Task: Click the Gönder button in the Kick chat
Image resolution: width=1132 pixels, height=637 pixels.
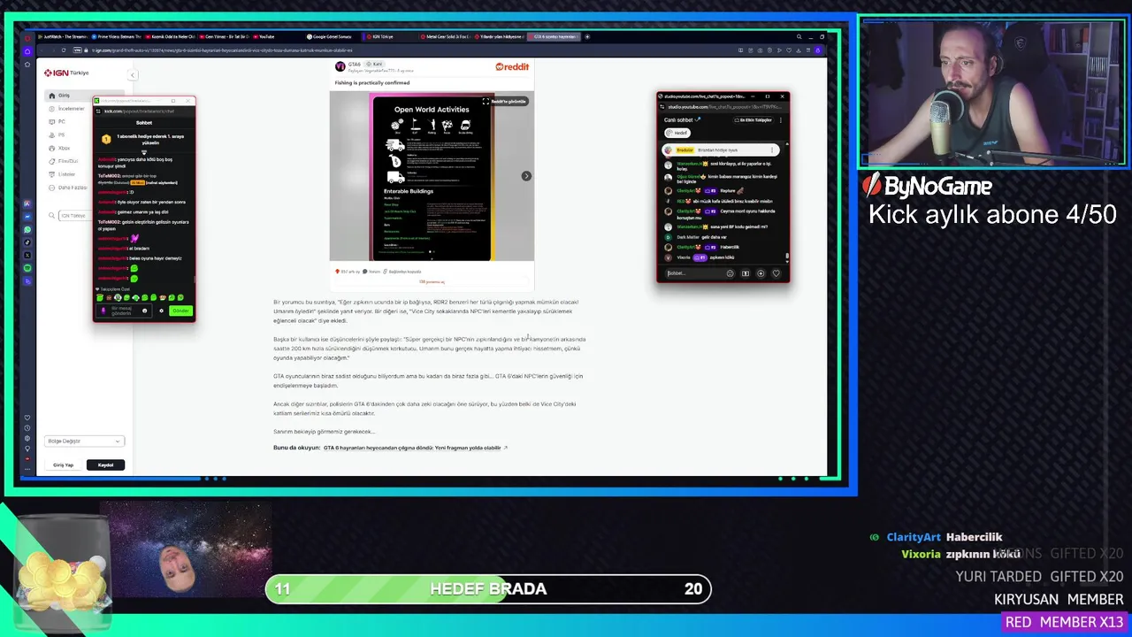Action: [180, 311]
